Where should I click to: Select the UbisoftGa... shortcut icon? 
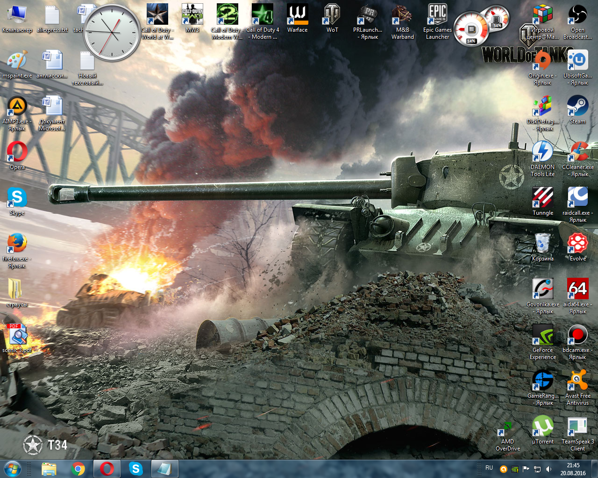tap(578, 68)
